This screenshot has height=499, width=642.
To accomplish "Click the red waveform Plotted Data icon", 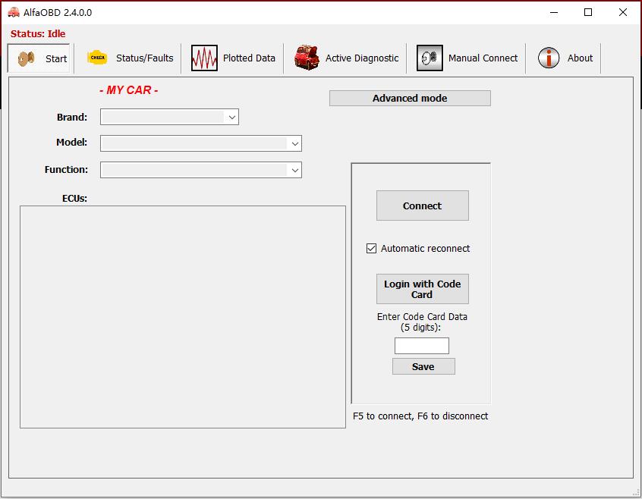I will [204, 58].
